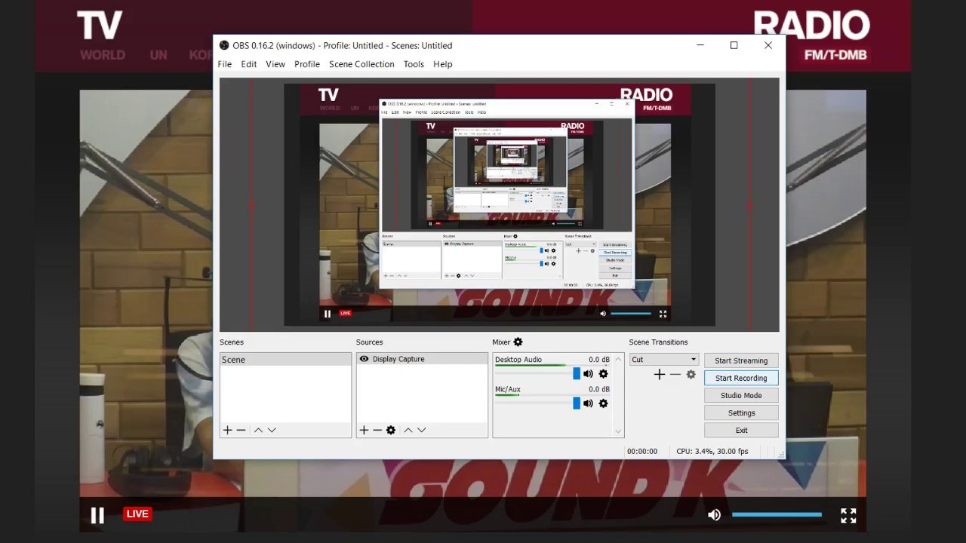
Task: Move source up in Sources list
Action: (408, 430)
